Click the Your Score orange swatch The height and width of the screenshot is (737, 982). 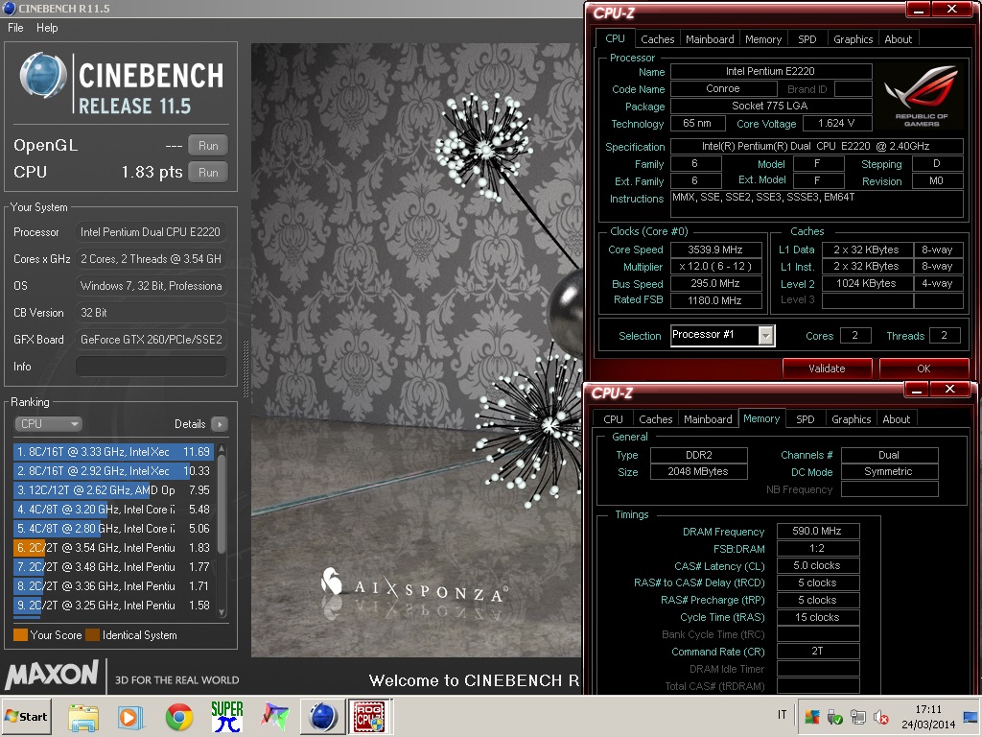coord(20,635)
